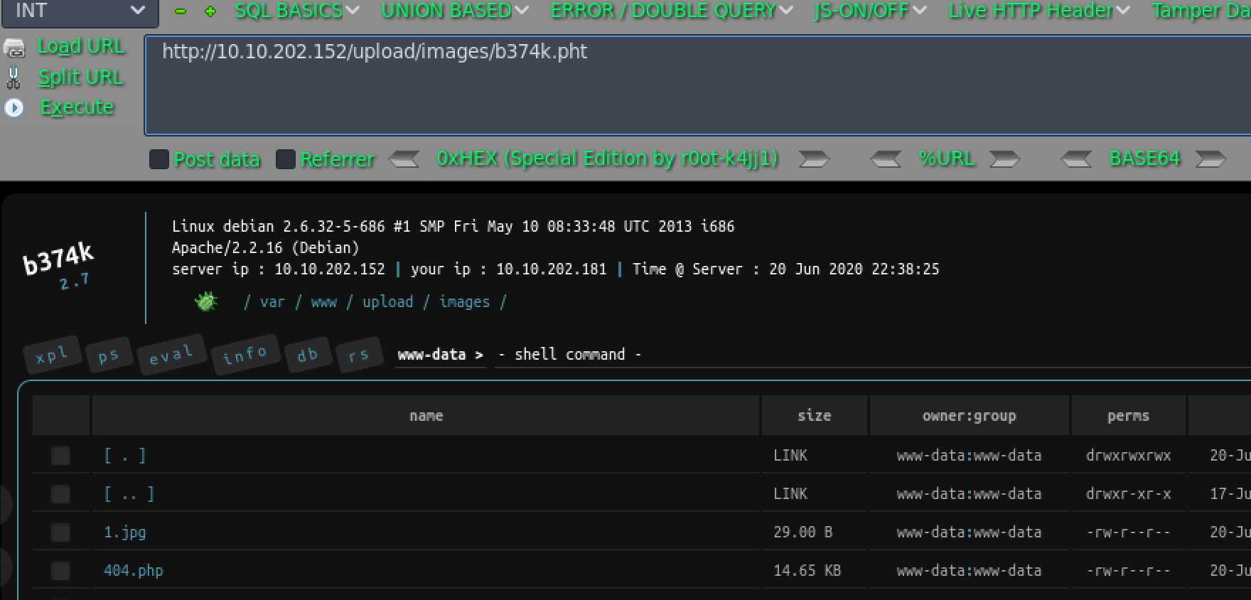Viewport: 1251px width, 600px height.
Task: Click the Load URL link
Action: click(x=81, y=46)
